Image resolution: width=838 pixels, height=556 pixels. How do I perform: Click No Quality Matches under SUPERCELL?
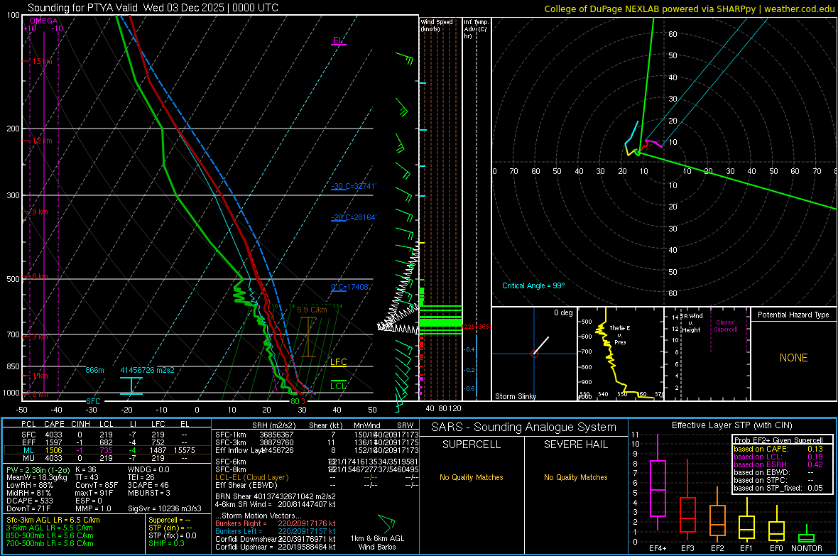[x=472, y=477]
